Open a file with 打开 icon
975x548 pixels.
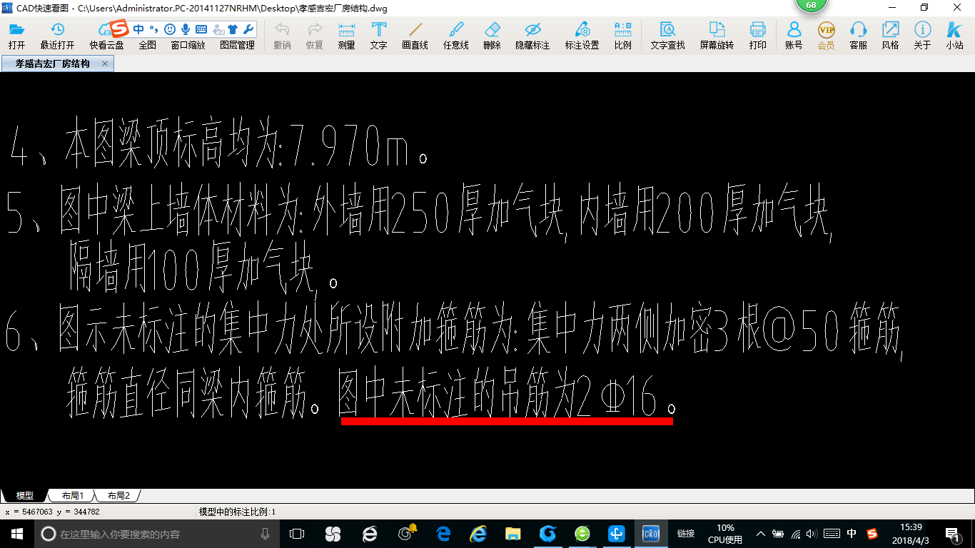16,35
